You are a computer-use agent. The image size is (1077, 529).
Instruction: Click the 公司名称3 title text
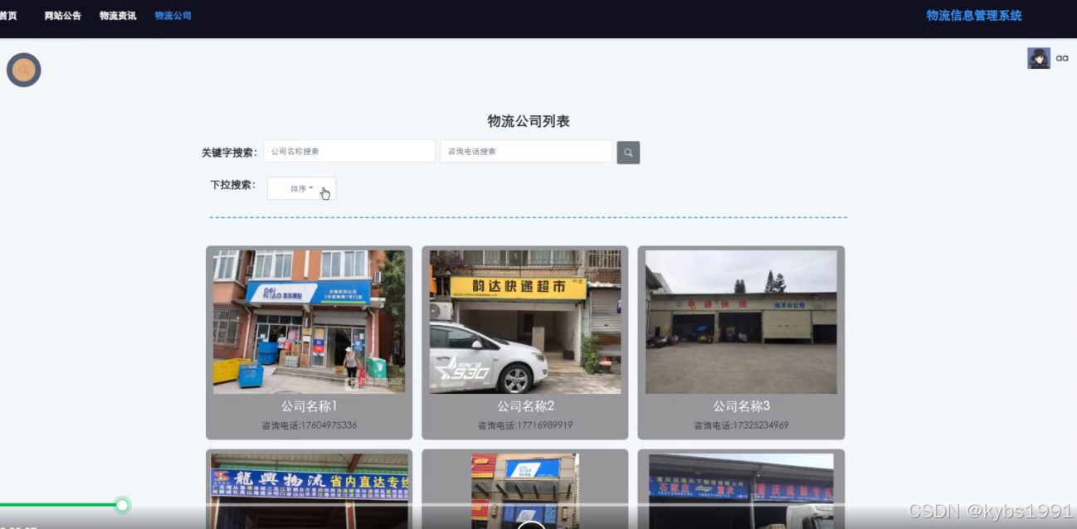(x=741, y=406)
